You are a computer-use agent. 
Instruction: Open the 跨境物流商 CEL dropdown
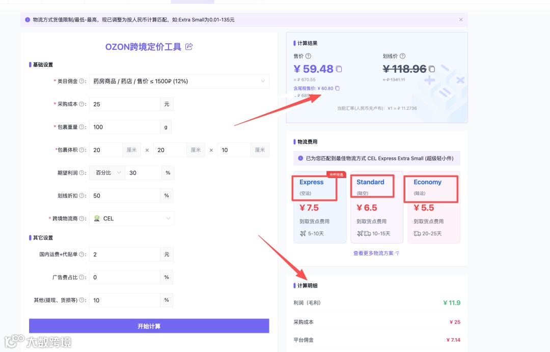132,219
